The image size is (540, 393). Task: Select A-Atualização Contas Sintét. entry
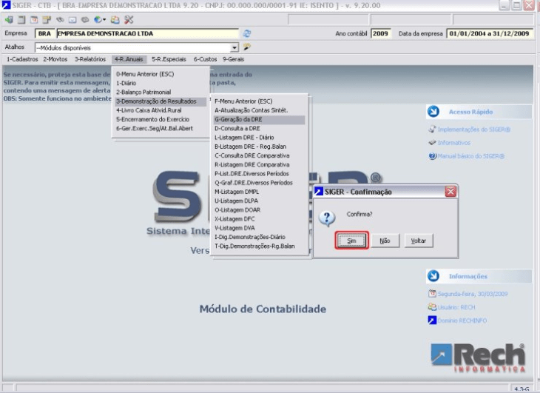259,110
